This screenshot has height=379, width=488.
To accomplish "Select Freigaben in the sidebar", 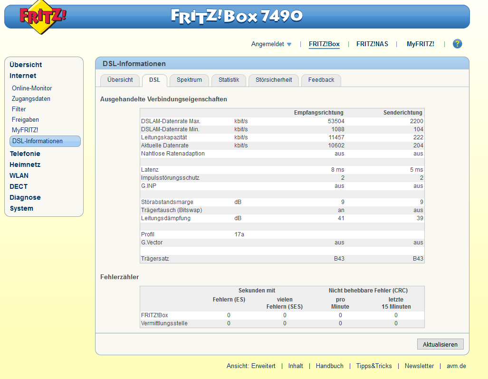I will pos(25,119).
